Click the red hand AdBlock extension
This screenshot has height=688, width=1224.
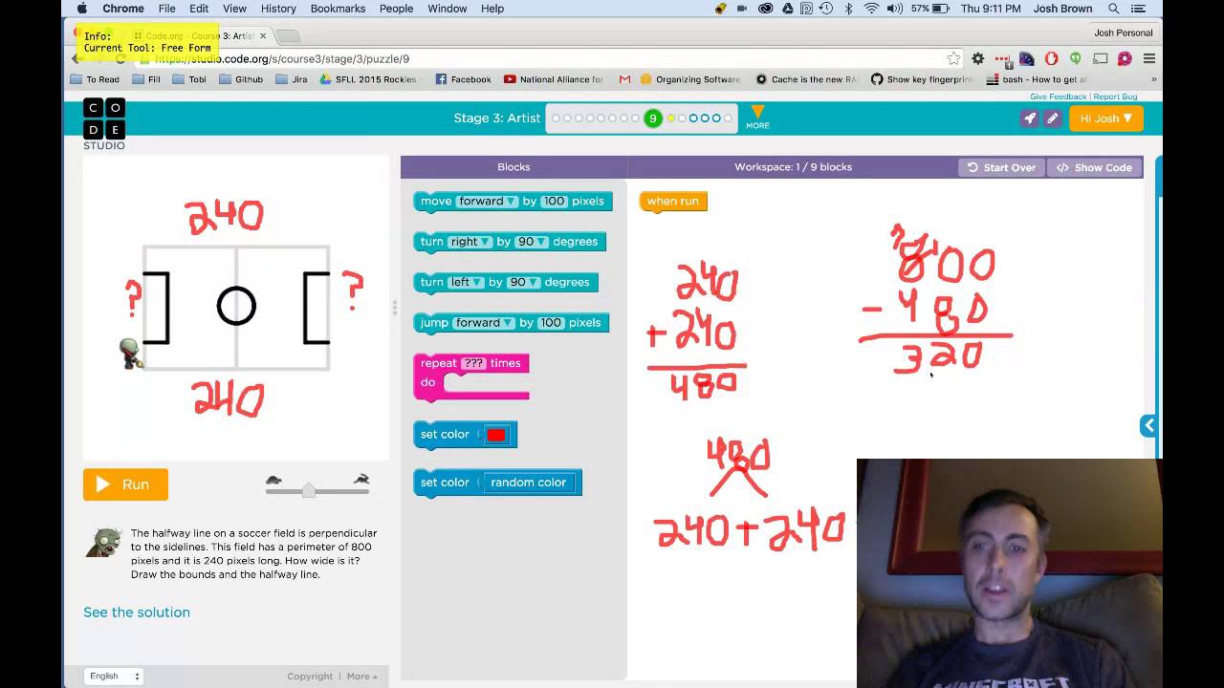tap(1051, 58)
